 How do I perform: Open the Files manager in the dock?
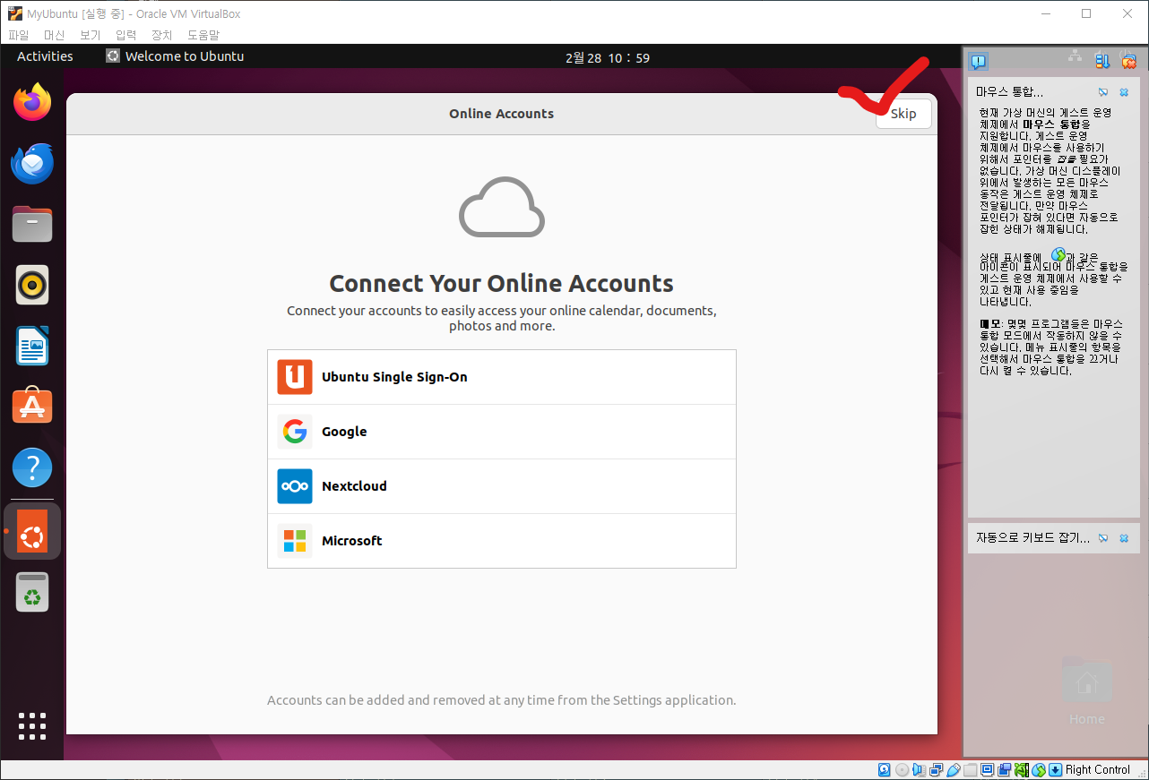coord(32,224)
